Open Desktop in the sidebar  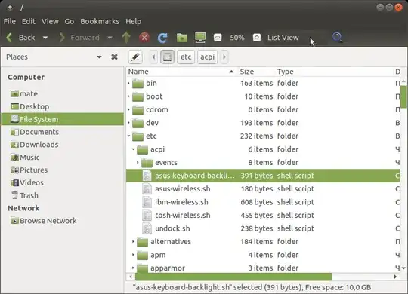[x=30, y=106]
